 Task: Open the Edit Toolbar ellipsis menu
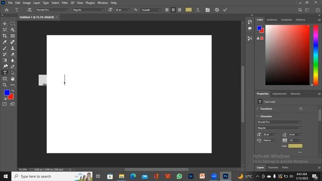13,85
